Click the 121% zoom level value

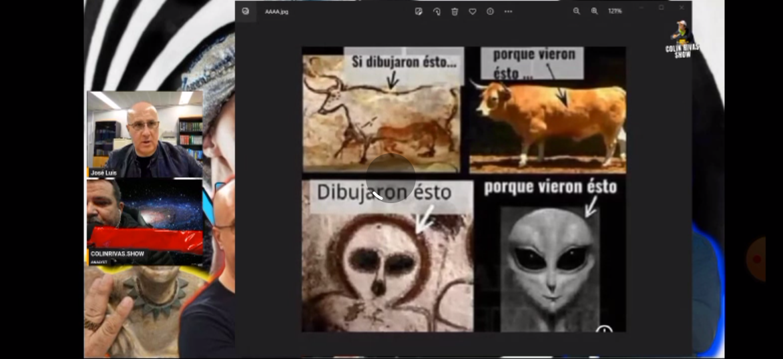(615, 11)
